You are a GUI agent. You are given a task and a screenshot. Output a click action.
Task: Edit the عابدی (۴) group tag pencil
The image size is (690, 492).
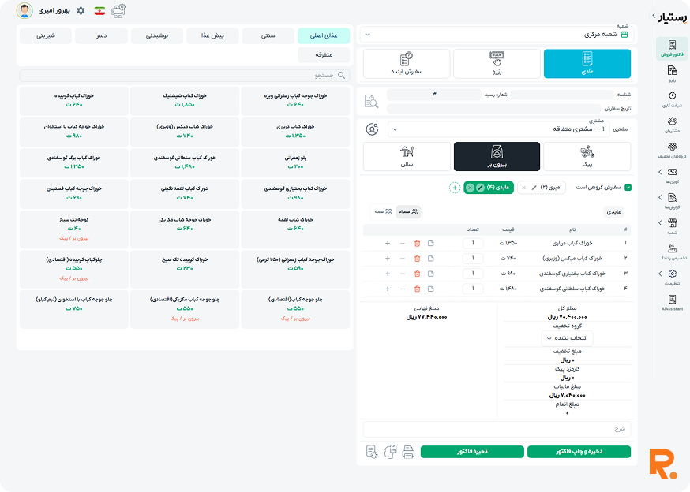coord(480,188)
